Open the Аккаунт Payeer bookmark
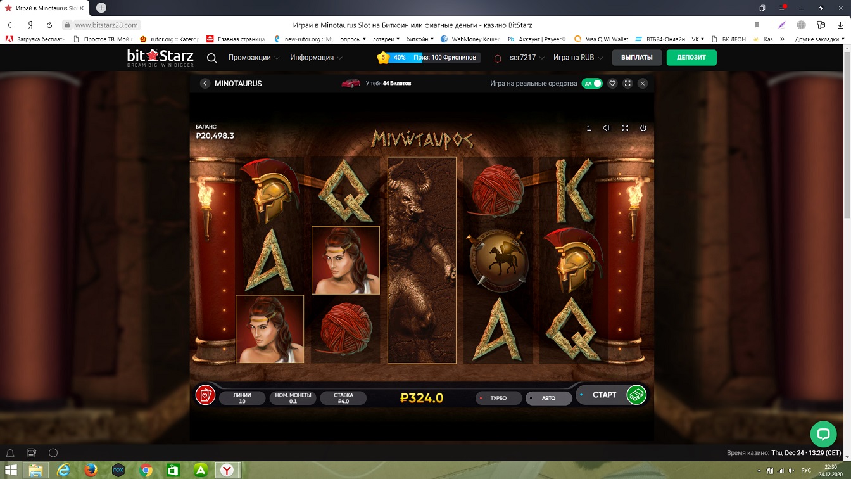 [536, 39]
